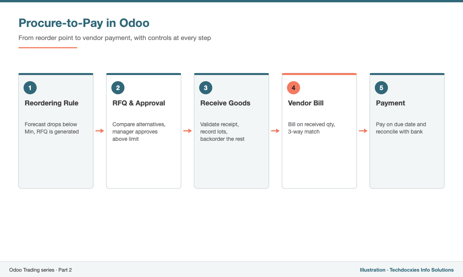Click the step 3 number badge
Image resolution: width=463 pixels, height=277 pixels.
(x=206, y=88)
